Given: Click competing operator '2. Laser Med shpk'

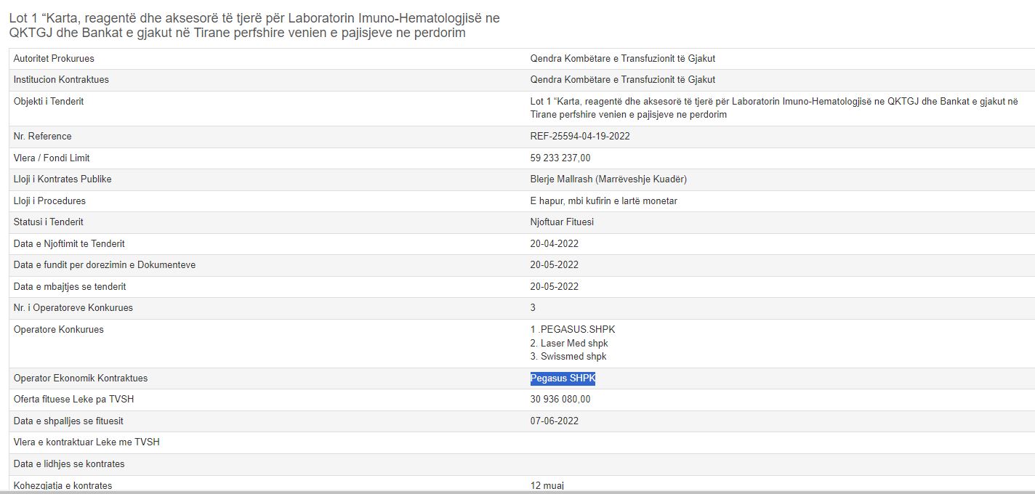Looking at the screenshot, I should [569, 343].
